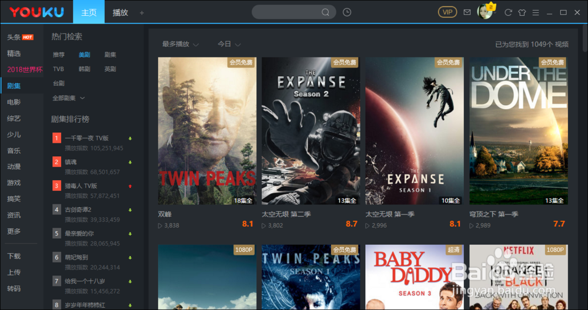The width and height of the screenshot is (588, 310).
Task: Select the 韩剧 filter
Action: point(84,69)
